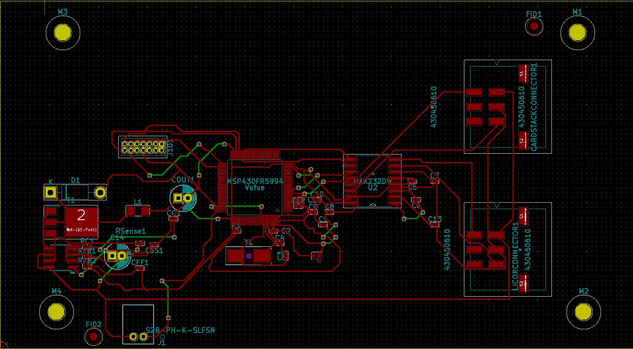The image size is (633, 349).
Task: Click the C7 capacitor footprint
Action: coord(435,182)
